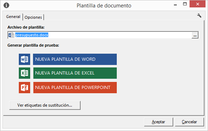Maximize the Plantilla de documento window

(185, 4)
